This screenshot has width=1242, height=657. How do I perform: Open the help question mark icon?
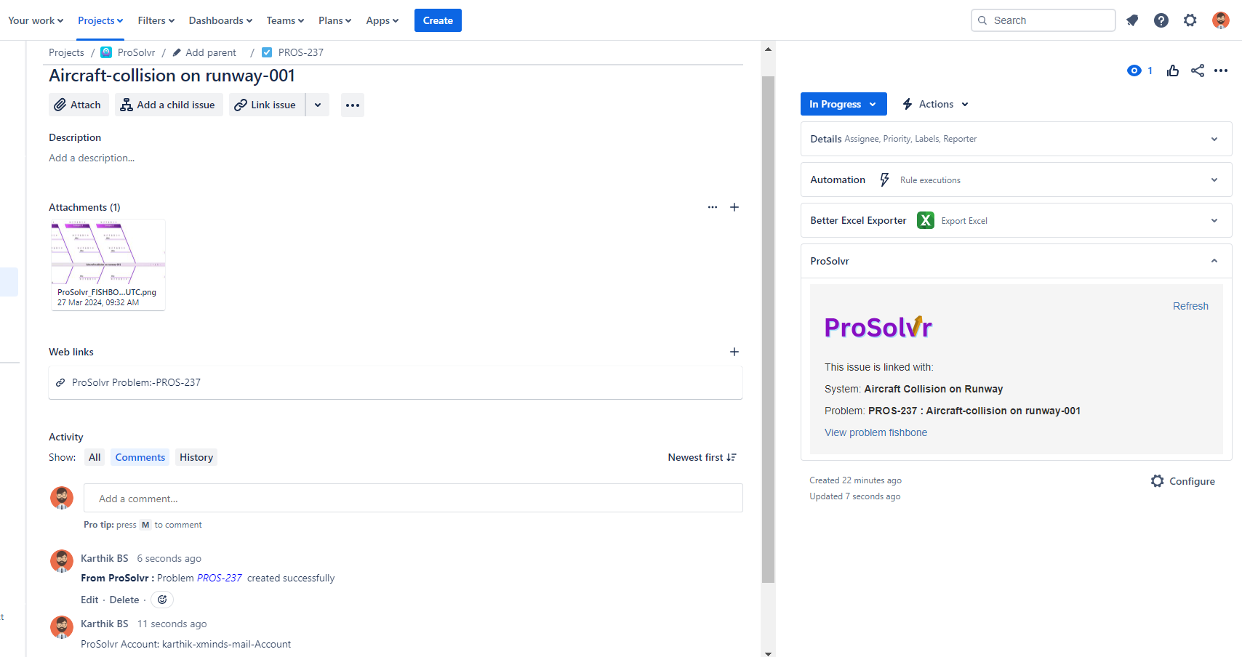click(x=1161, y=20)
